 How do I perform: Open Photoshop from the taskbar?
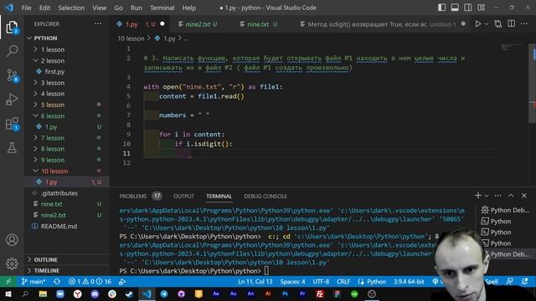(285, 293)
